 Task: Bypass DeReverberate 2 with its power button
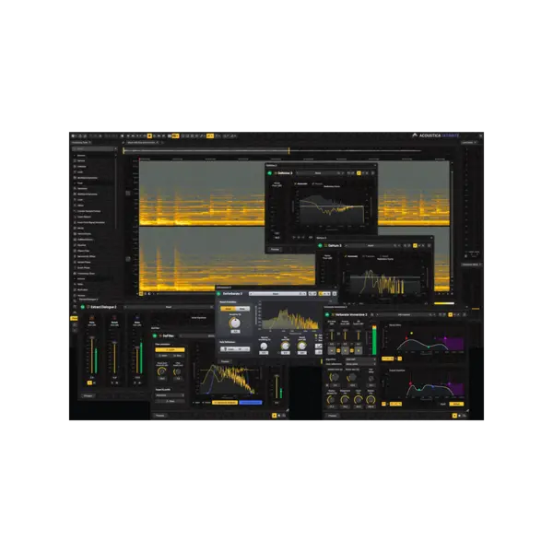click(x=218, y=293)
